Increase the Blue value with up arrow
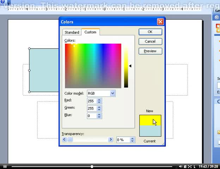Screen dimensions: 220x169 pyautogui.click(x=99, y=114)
